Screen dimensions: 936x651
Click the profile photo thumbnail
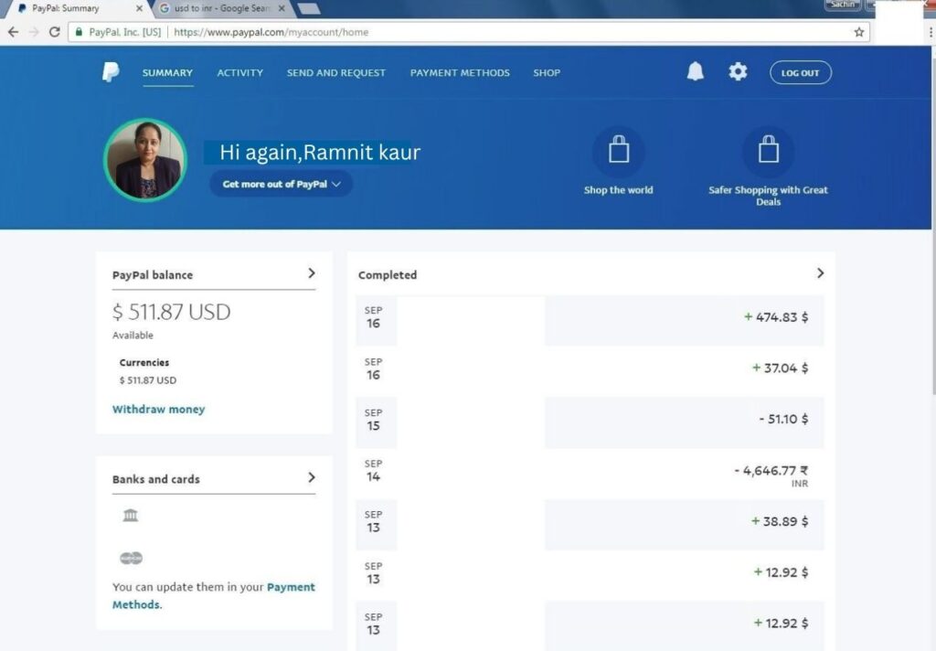click(144, 159)
